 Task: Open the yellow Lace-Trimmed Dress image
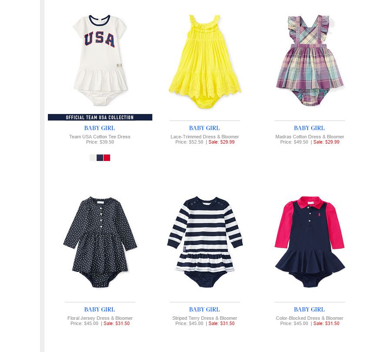click(x=205, y=62)
